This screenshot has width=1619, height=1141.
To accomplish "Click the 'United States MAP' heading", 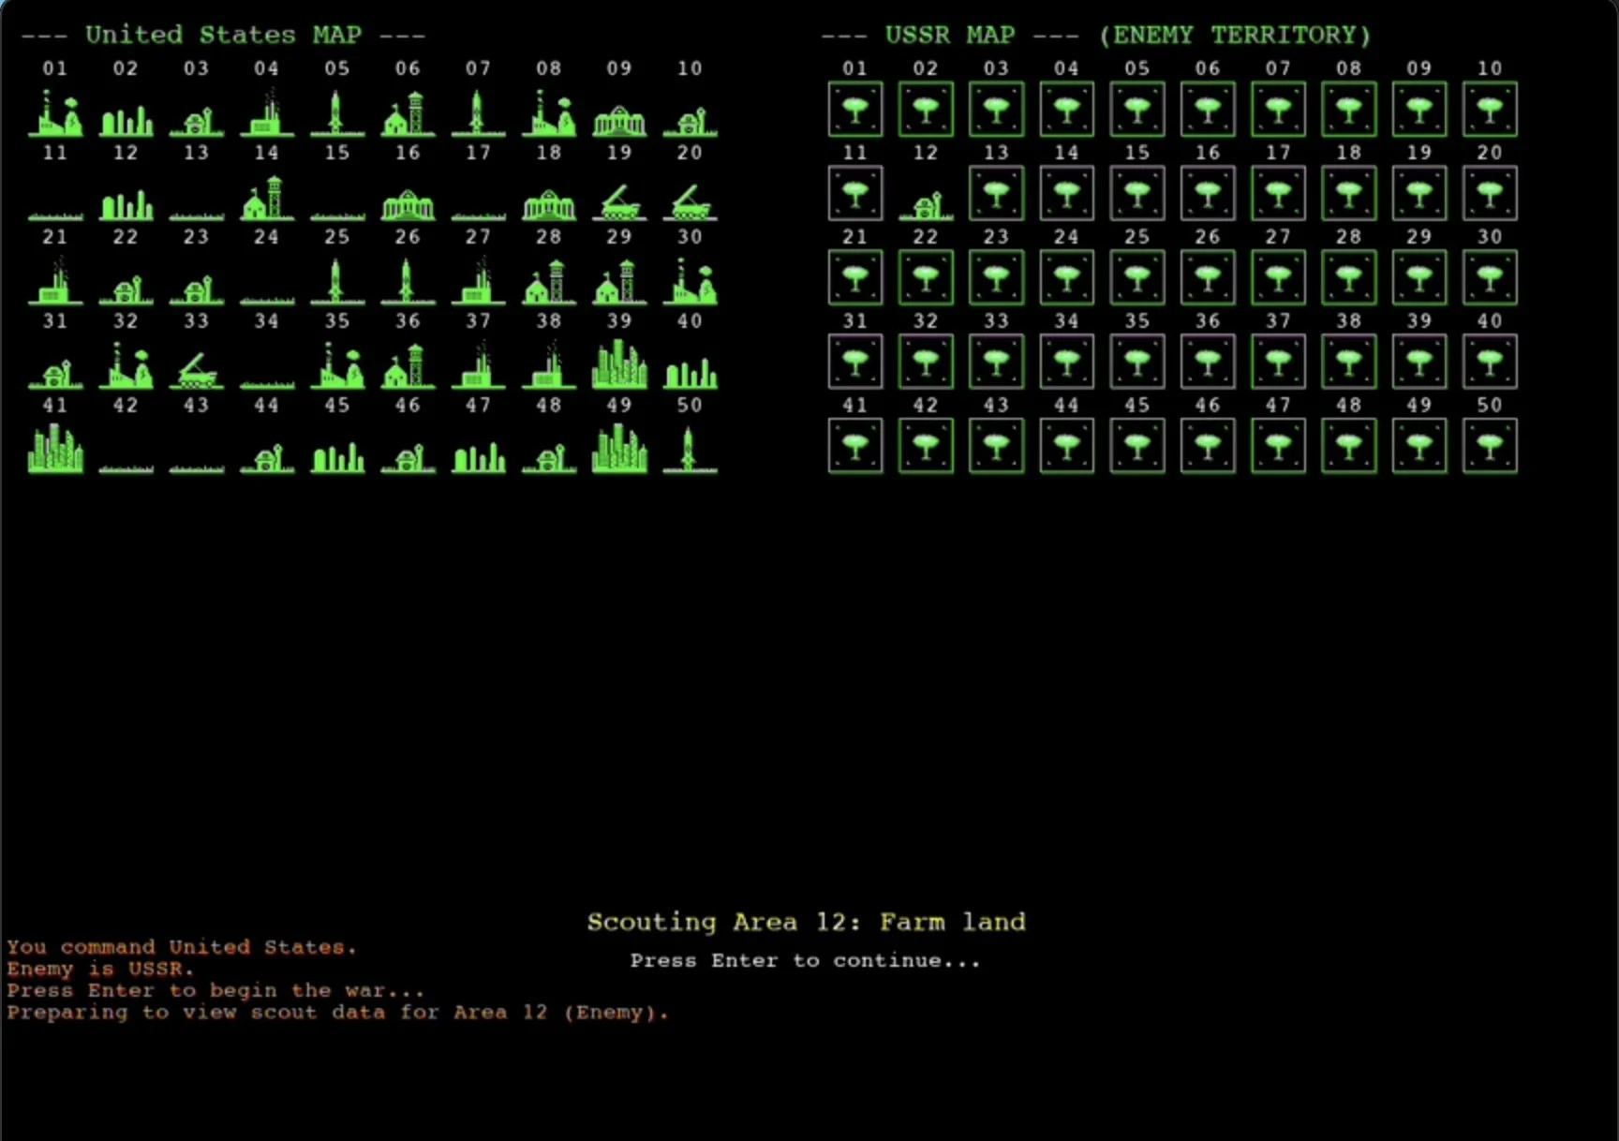I will coord(223,36).
